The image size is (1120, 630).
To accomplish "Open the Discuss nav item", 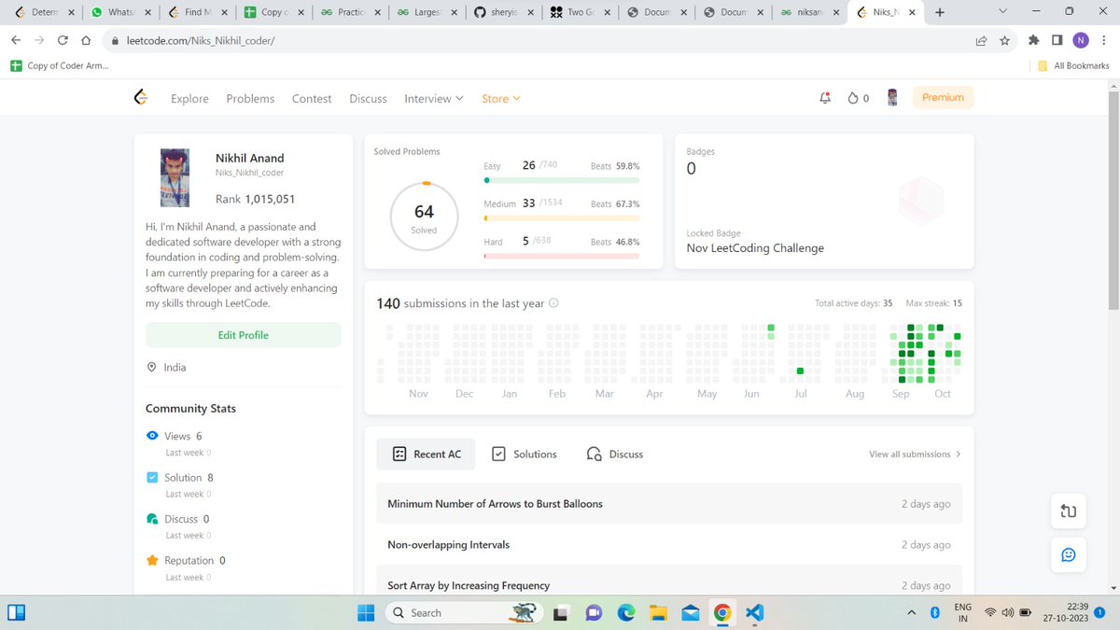I will click(368, 98).
